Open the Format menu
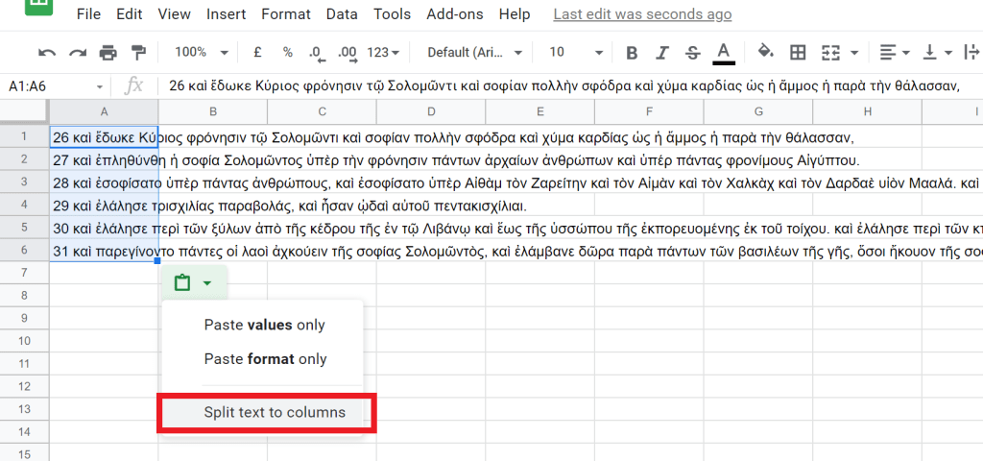The image size is (983, 461). [x=286, y=14]
